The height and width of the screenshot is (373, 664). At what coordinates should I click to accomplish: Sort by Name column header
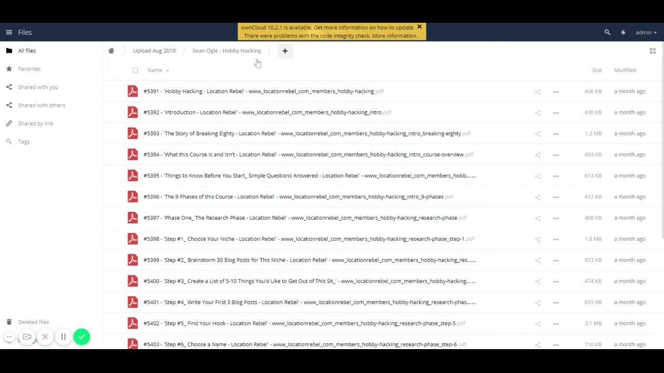(155, 70)
